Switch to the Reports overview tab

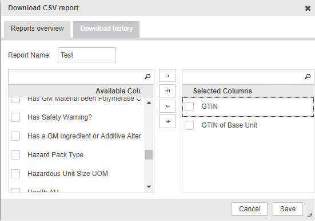point(37,28)
